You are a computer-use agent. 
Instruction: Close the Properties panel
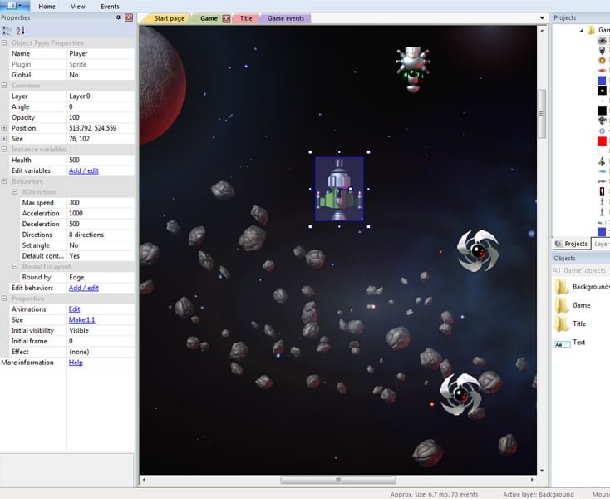click(129, 17)
